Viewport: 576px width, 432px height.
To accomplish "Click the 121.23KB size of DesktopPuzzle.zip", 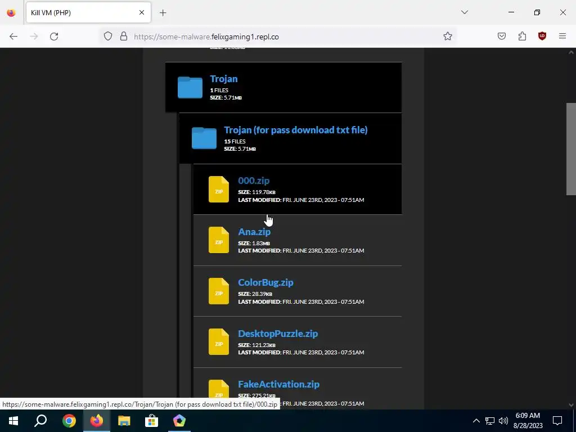I will point(264,345).
